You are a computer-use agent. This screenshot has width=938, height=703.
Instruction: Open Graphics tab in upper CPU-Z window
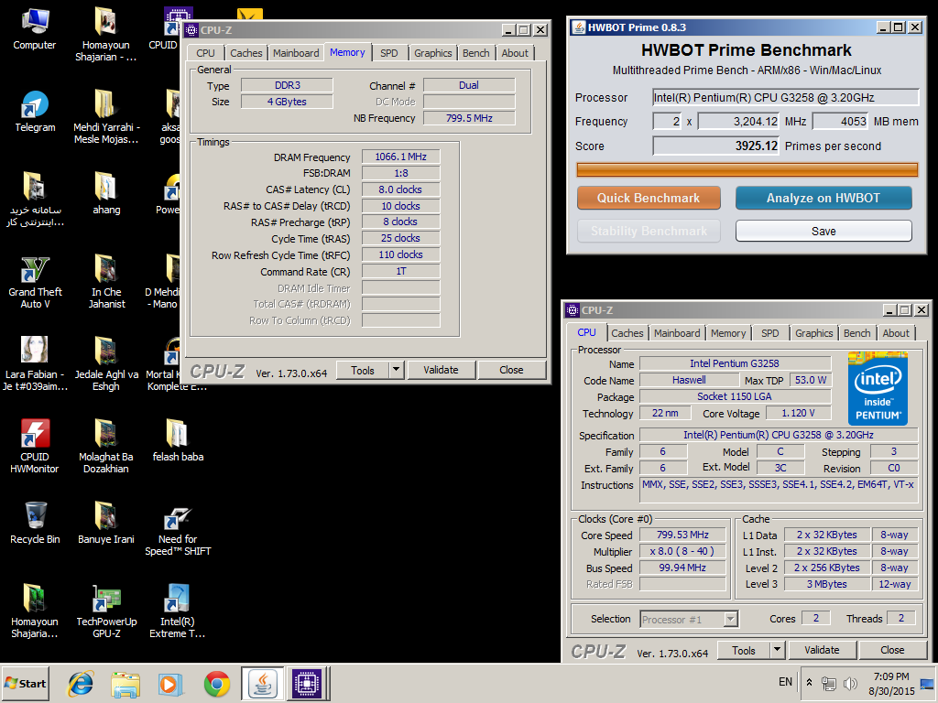pyautogui.click(x=433, y=53)
